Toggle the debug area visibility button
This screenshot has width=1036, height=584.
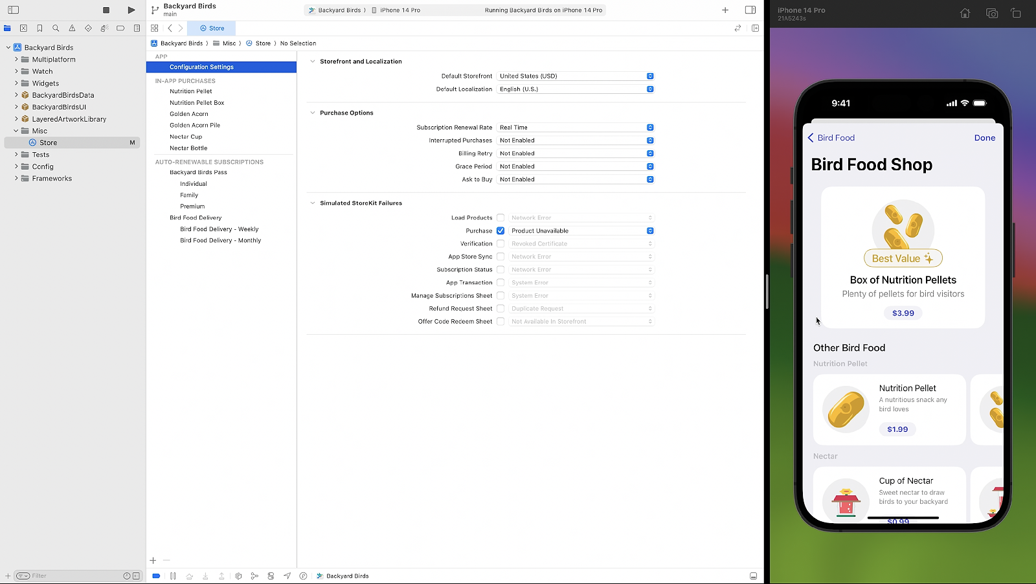(x=753, y=576)
